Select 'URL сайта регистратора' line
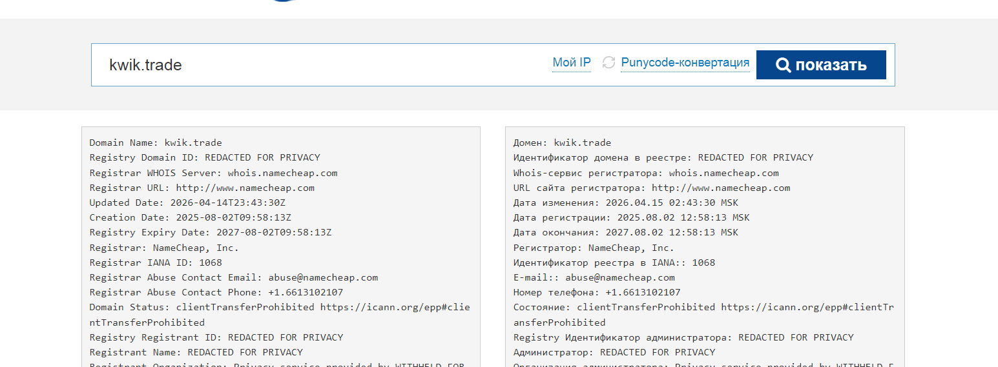998x367 pixels. point(652,188)
